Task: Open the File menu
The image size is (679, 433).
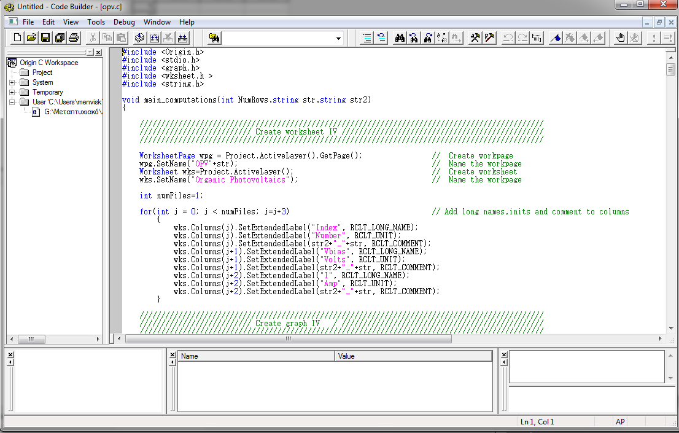Action: [x=28, y=22]
